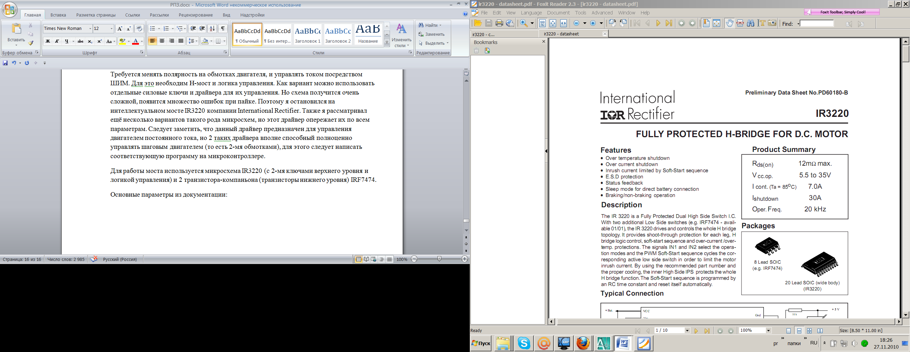Open the Foxit zoom-in tool dropdown arrow
Image resolution: width=910 pixels, height=352 pixels.
click(x=532, y=23)
